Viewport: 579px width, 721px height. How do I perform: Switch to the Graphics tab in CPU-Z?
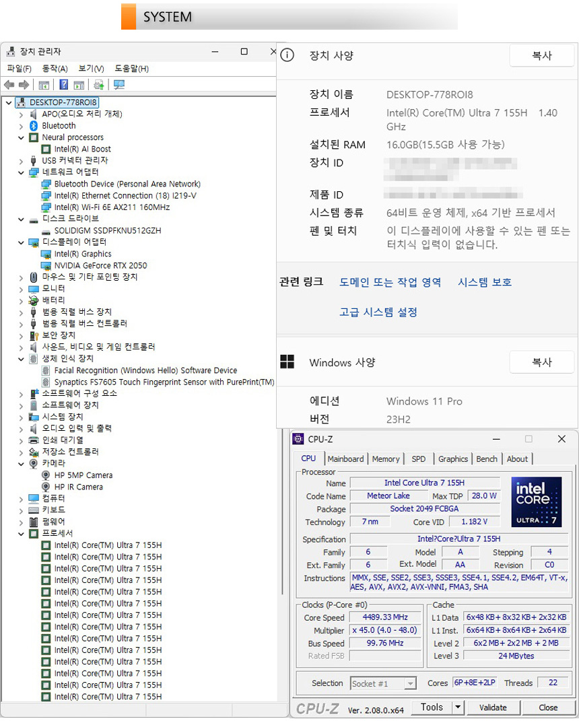point(452,459)
